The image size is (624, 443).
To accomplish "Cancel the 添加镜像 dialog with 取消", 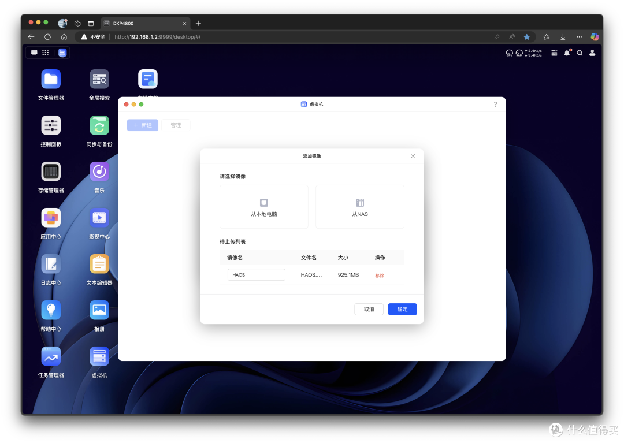I will click(x=369, y=310).
